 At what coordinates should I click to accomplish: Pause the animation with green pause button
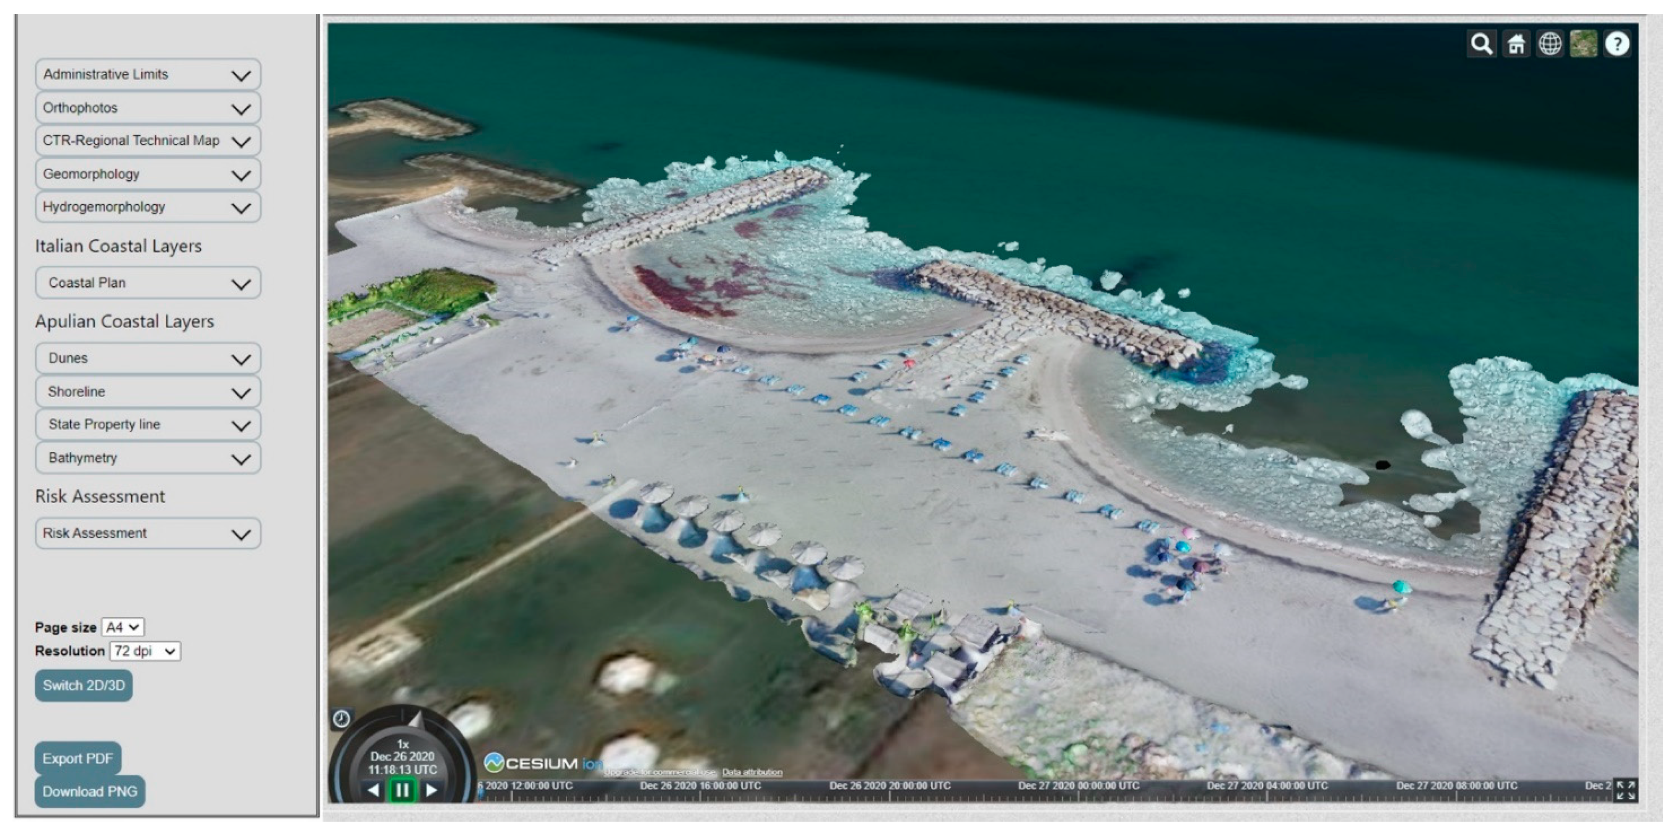point(402,790)
